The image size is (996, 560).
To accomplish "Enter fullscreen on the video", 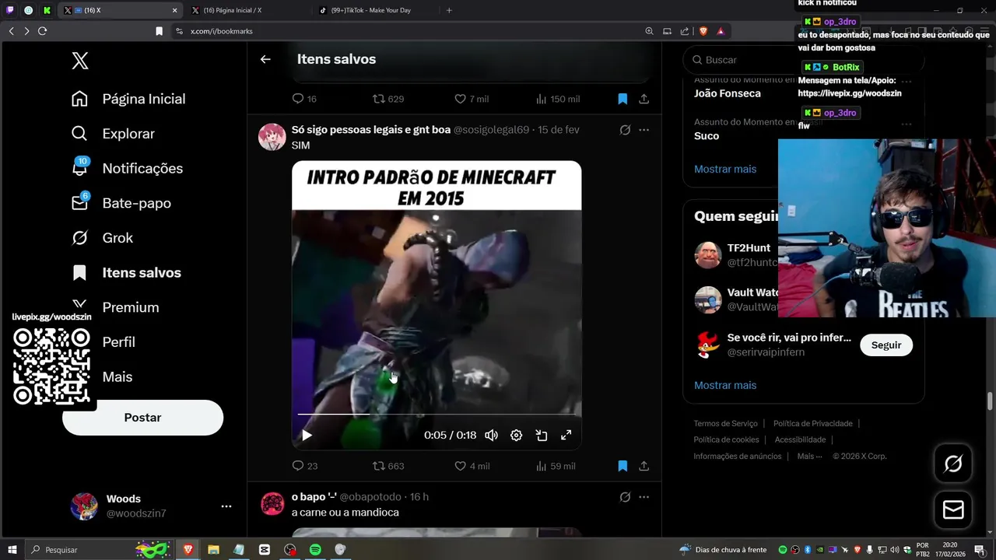I will 566,436.
